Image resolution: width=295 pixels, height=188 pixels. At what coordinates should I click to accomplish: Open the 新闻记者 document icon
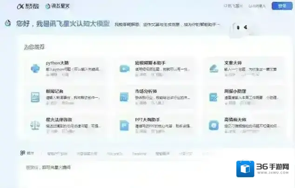pos(35,97)
